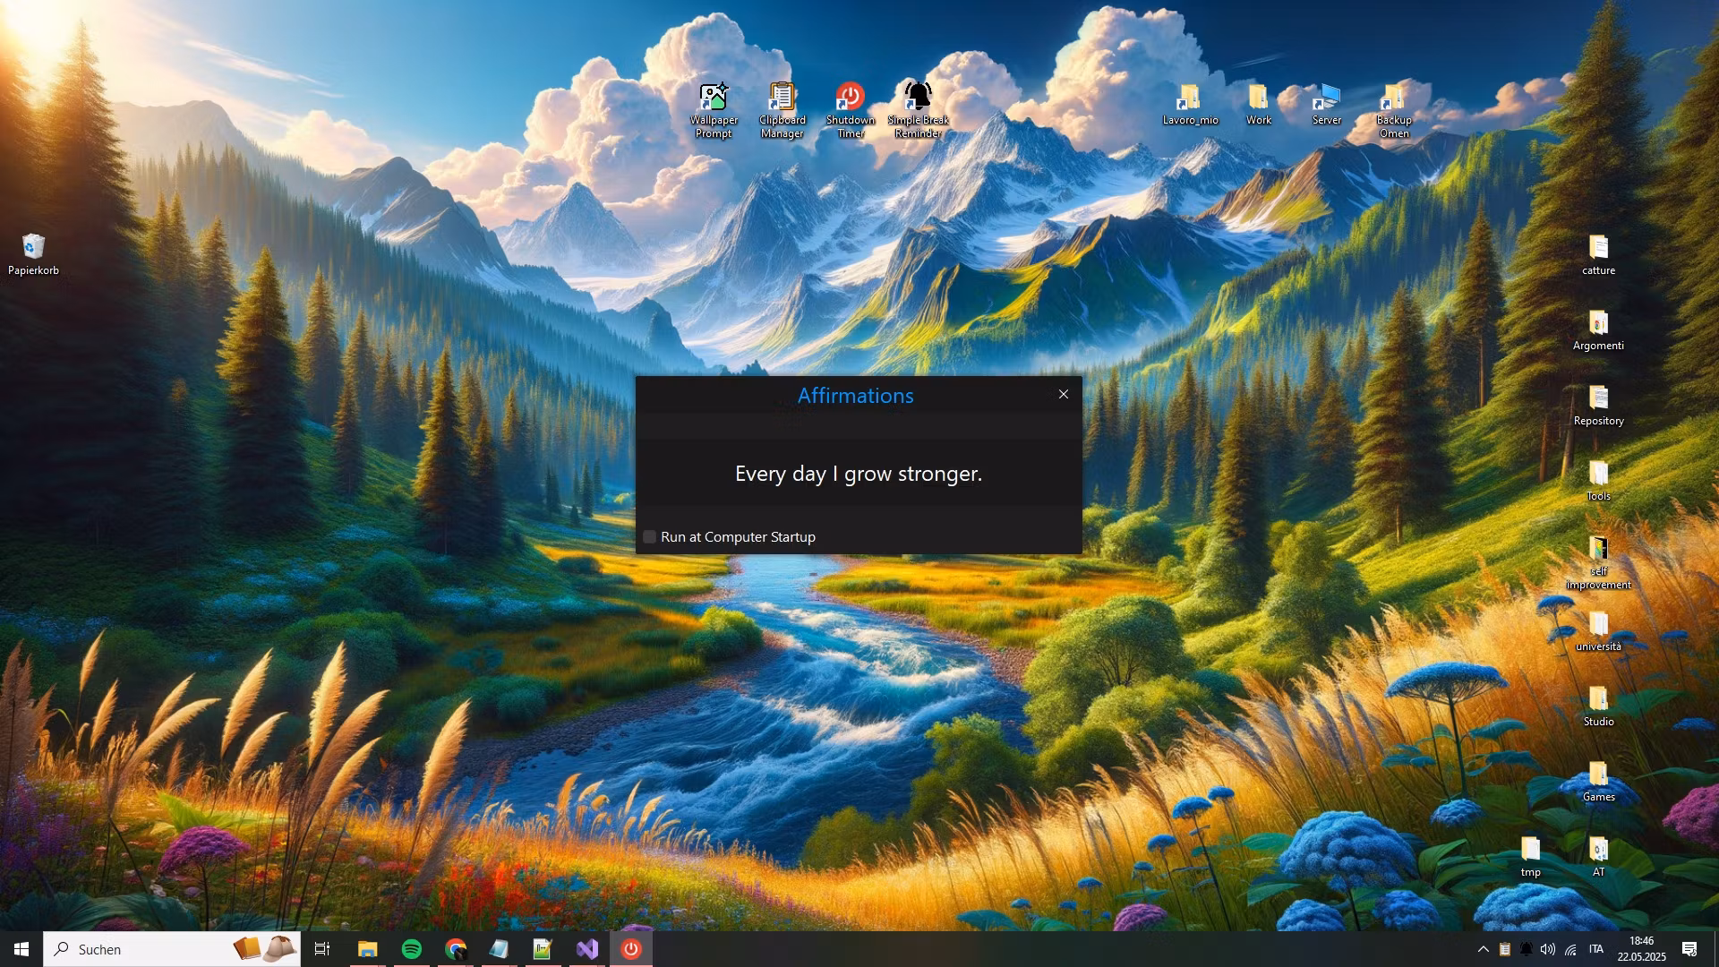The image size is (1719, 967).
Task: Open Visual Studio from the taskbar
Action: click(587, 949)
